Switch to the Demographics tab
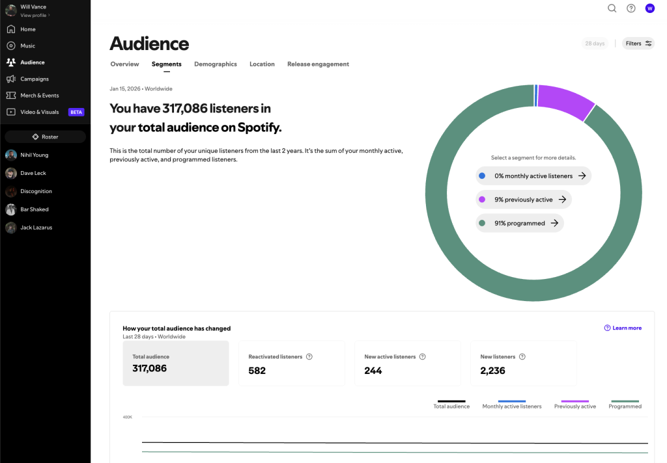Image resolution: width=667 pixels, height=463 pixels. 216,64
